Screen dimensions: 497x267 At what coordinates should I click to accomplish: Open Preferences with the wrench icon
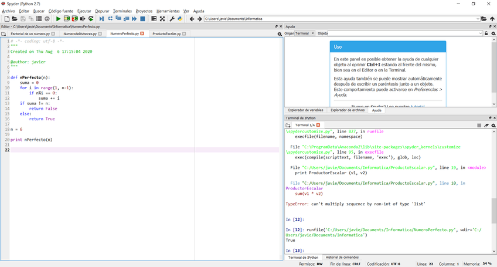click(x=172, y=19)
